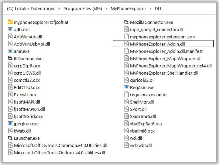Image resolution: width=219 pixels, height=165 pixels.
Task: Select the wcl2wbt.dll file icon
Action: (126, 145)
